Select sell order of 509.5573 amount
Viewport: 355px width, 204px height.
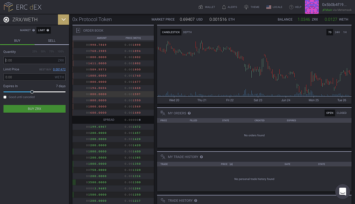[113, 70]
